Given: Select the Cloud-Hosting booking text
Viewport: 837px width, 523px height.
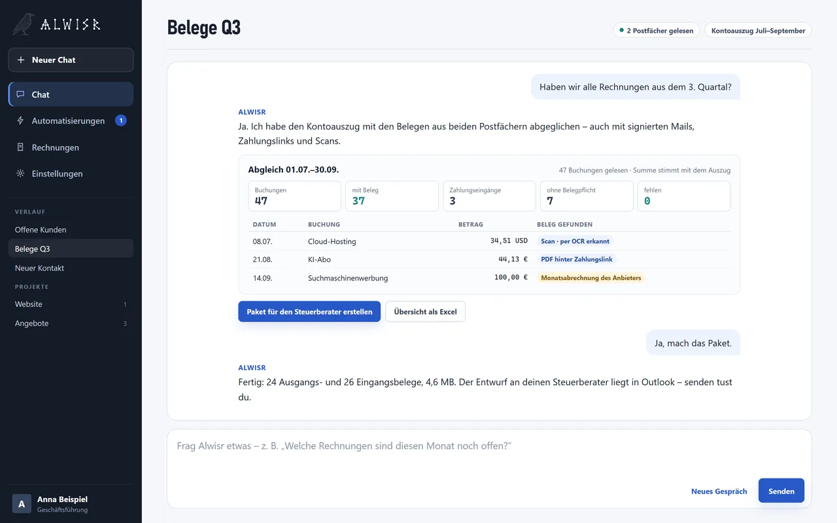Looking at the screenshot, I should tap(332, 241).
